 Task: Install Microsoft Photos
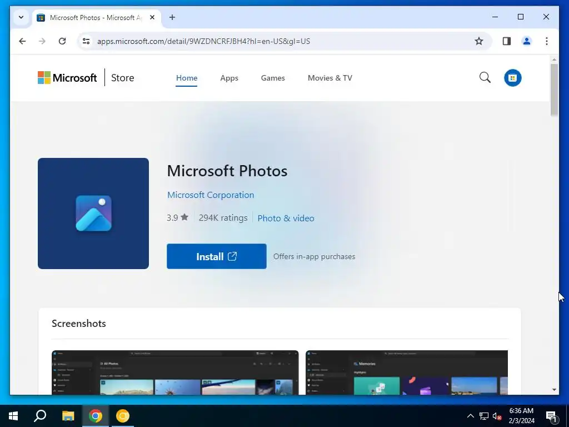(217, 256)
